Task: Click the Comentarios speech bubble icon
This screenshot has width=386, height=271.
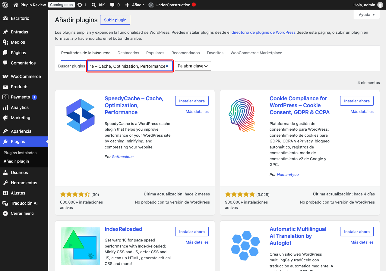Action: pyautogui.click(x=5, y=63)
